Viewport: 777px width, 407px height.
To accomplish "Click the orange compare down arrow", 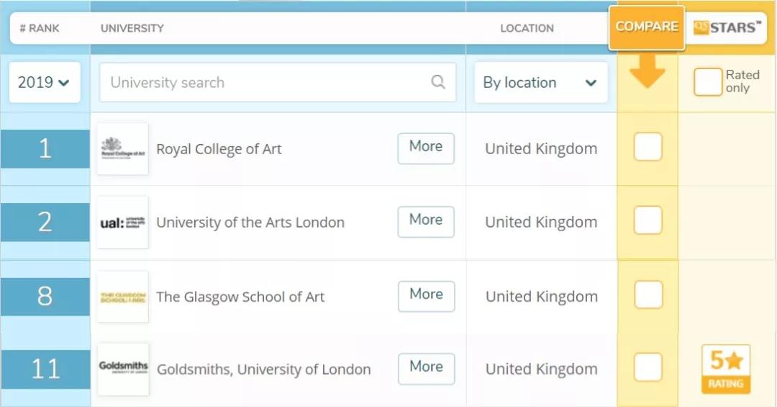I will (647, 72).
